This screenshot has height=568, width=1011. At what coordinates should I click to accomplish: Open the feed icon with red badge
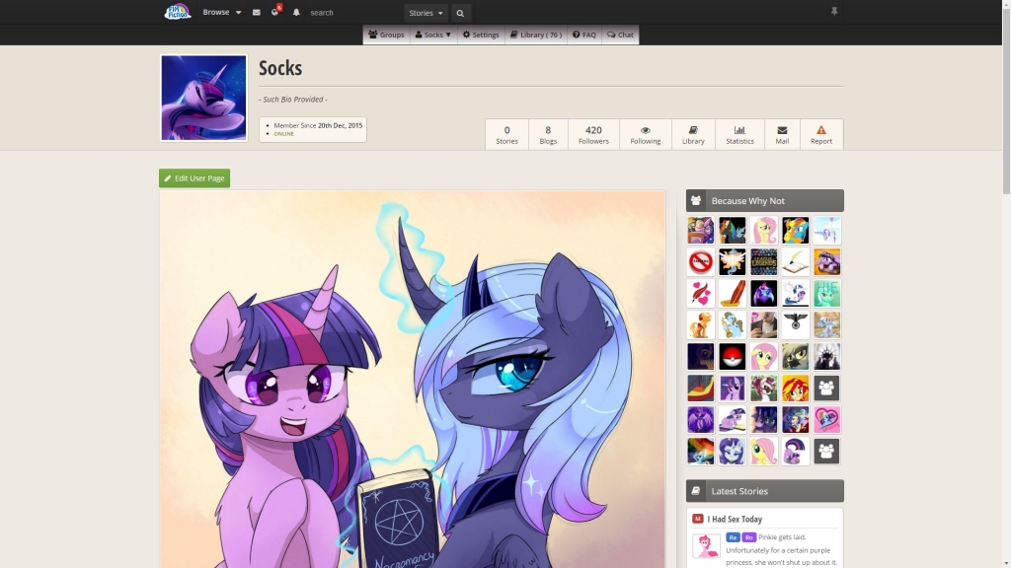pos(275,12)
